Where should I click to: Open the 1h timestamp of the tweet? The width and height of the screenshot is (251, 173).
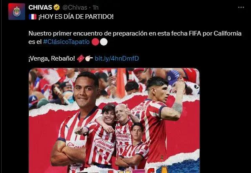[x=95, y=8]
